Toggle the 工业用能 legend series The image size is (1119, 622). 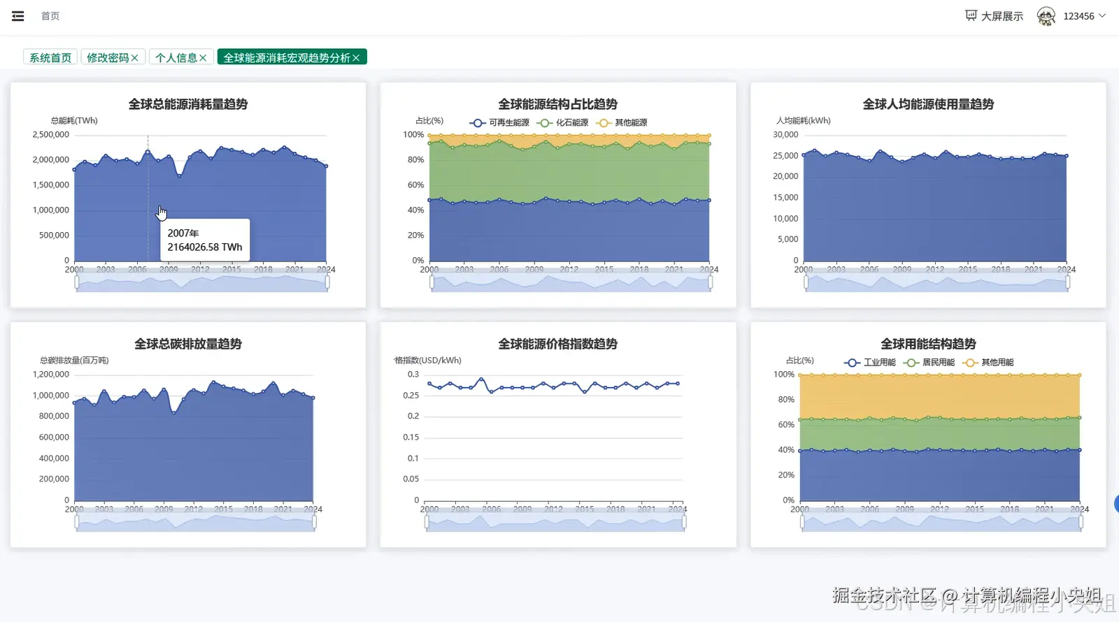pyautogui.click(x=870, y=362)
